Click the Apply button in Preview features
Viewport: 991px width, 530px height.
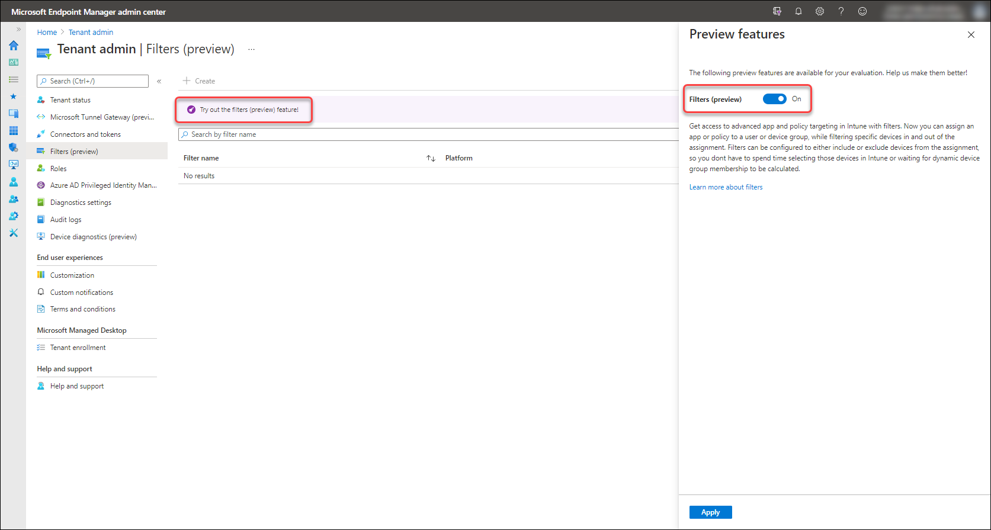click(710, 512)
